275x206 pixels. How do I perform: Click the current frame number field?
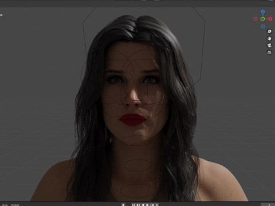[x=268, y=205]
